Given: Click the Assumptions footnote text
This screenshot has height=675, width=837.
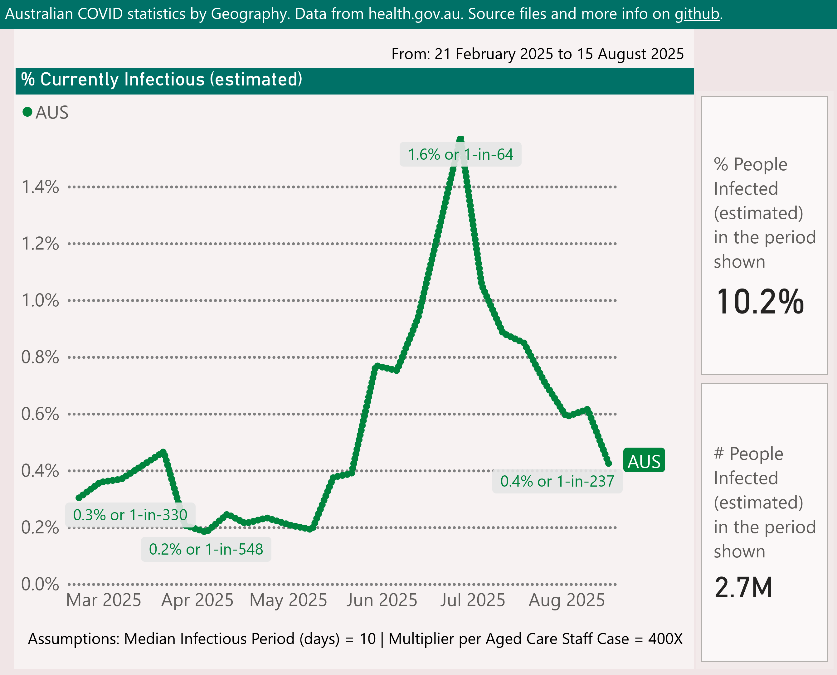Looking at the screenshot, I should 355,639.
